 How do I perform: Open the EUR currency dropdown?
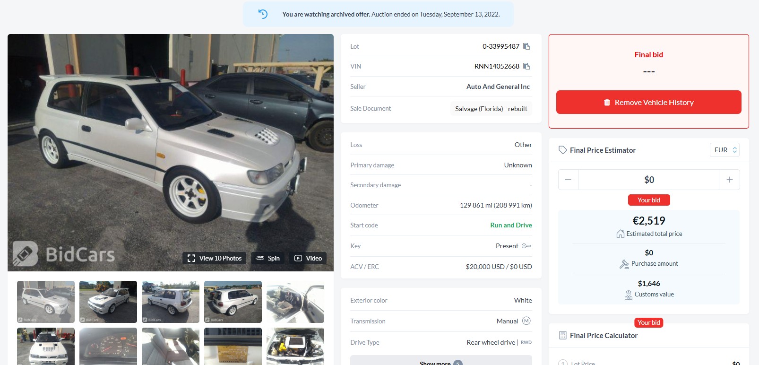coord(724,150)
